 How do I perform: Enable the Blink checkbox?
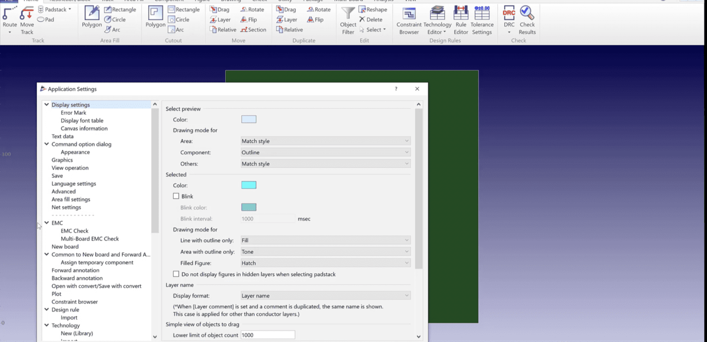177,196
